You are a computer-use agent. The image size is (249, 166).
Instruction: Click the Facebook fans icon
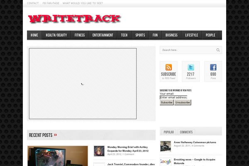pyautogui.click(x=213, y=67)
